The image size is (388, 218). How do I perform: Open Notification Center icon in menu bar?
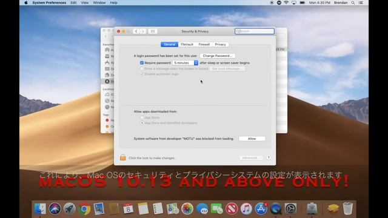pyautogui.click(x=361, y=2)
